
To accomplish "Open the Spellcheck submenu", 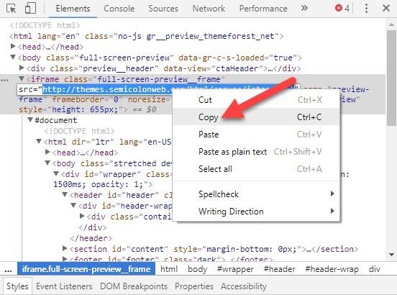I will click(256, 194).
